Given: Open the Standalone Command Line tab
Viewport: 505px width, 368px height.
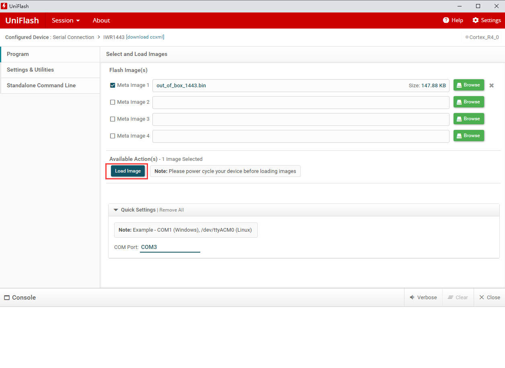Looking at the screenshot, I should pos(50,86).
